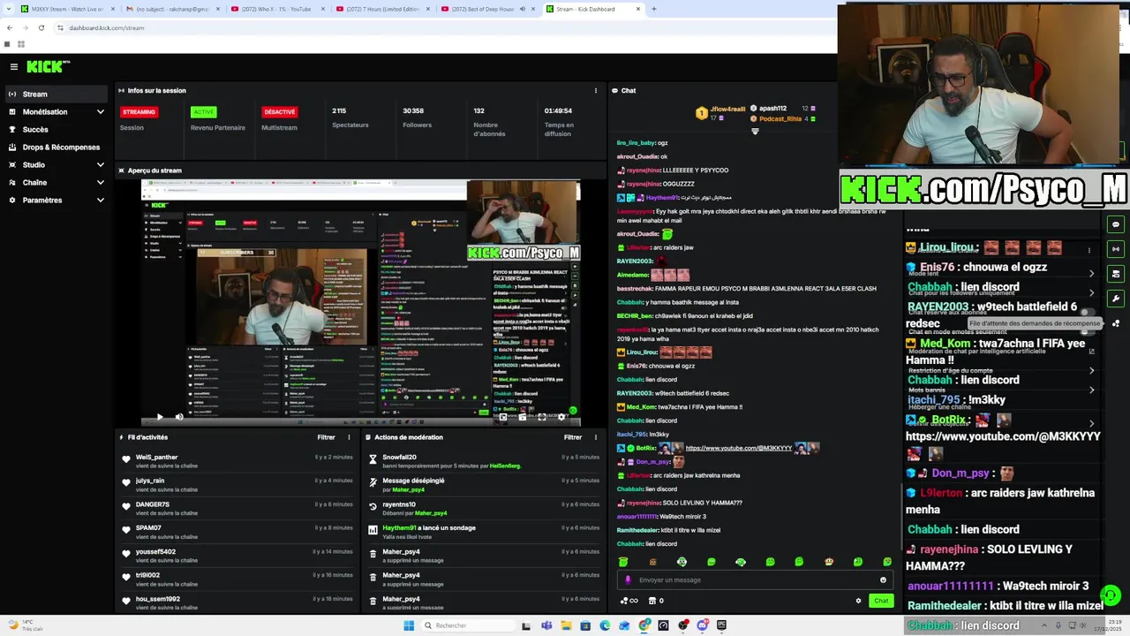The image size is (1130, 636).
Task: Filter the Actions de modération list
Action: [x=573, y=437]
